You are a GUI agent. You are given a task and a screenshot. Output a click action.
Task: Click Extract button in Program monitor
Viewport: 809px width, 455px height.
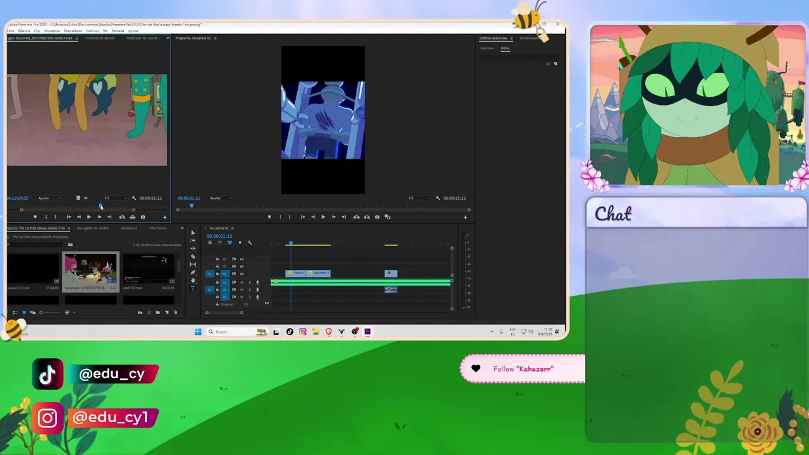367,217
